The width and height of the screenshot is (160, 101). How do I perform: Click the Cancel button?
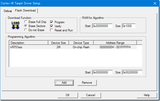tap(91, 95)
